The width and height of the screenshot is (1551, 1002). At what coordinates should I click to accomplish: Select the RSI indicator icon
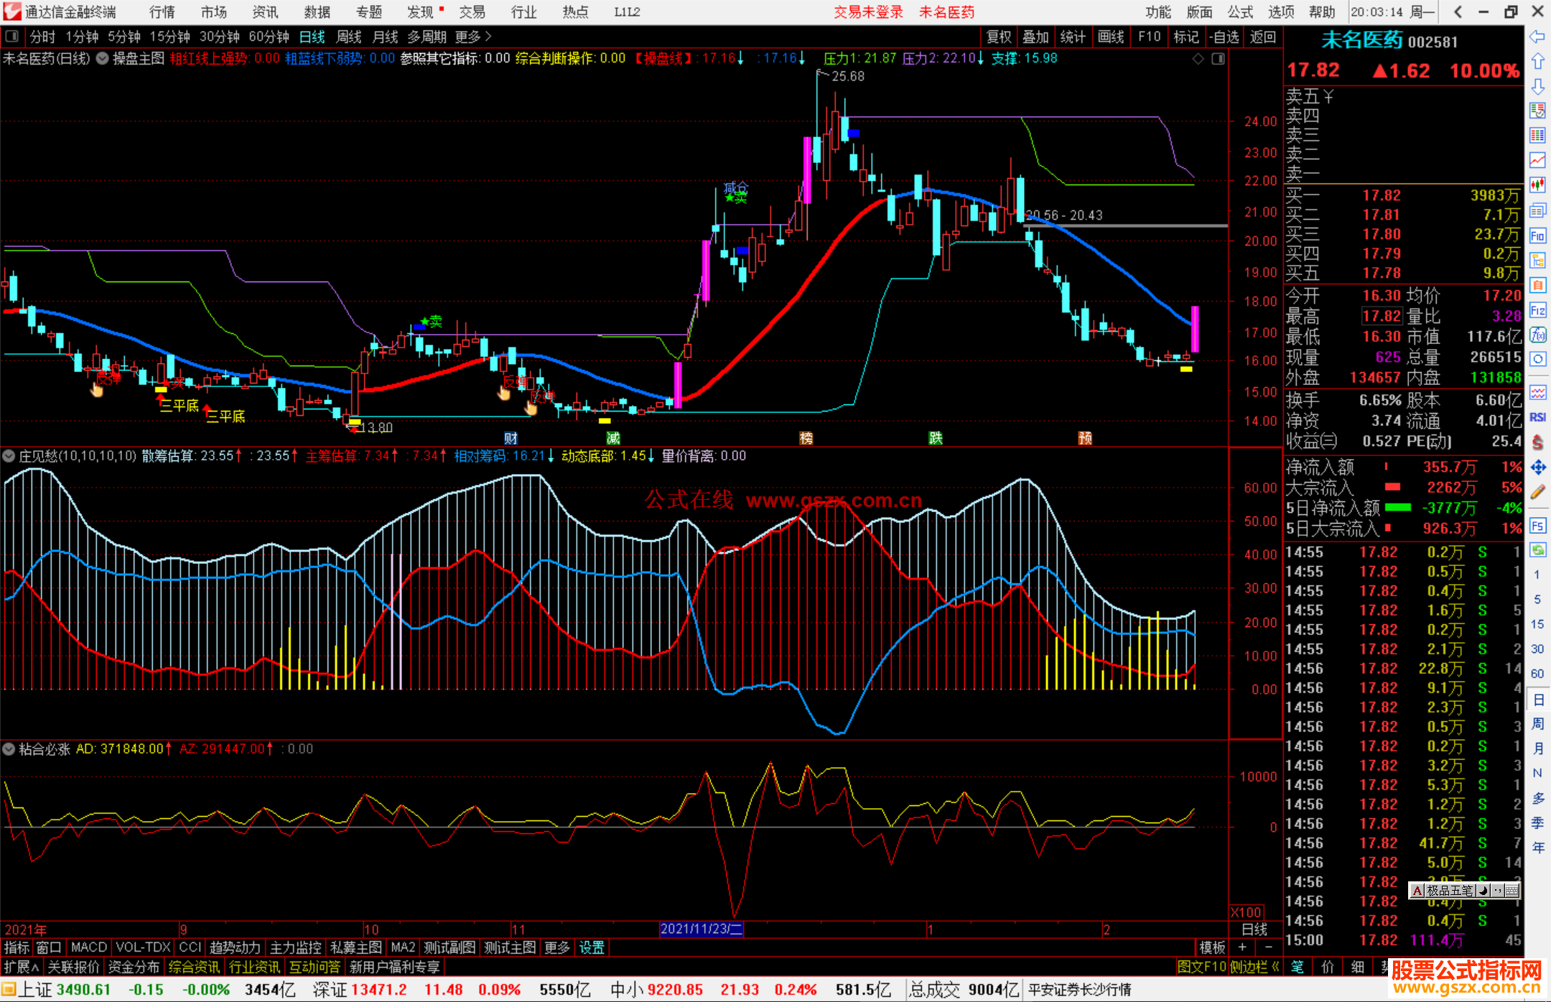tap(1537, 417)
